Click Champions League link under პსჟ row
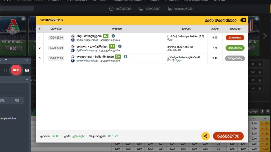The height and width of the screenshot is (152, 271). click(x=98, y=40)
